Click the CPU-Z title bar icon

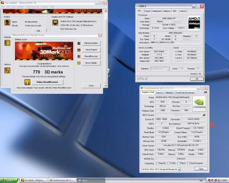(x=137, y=6)
